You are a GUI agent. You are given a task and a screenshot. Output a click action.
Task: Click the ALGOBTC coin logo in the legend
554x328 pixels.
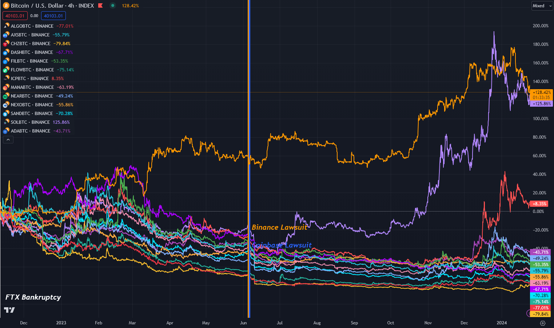tap(6, 26)
